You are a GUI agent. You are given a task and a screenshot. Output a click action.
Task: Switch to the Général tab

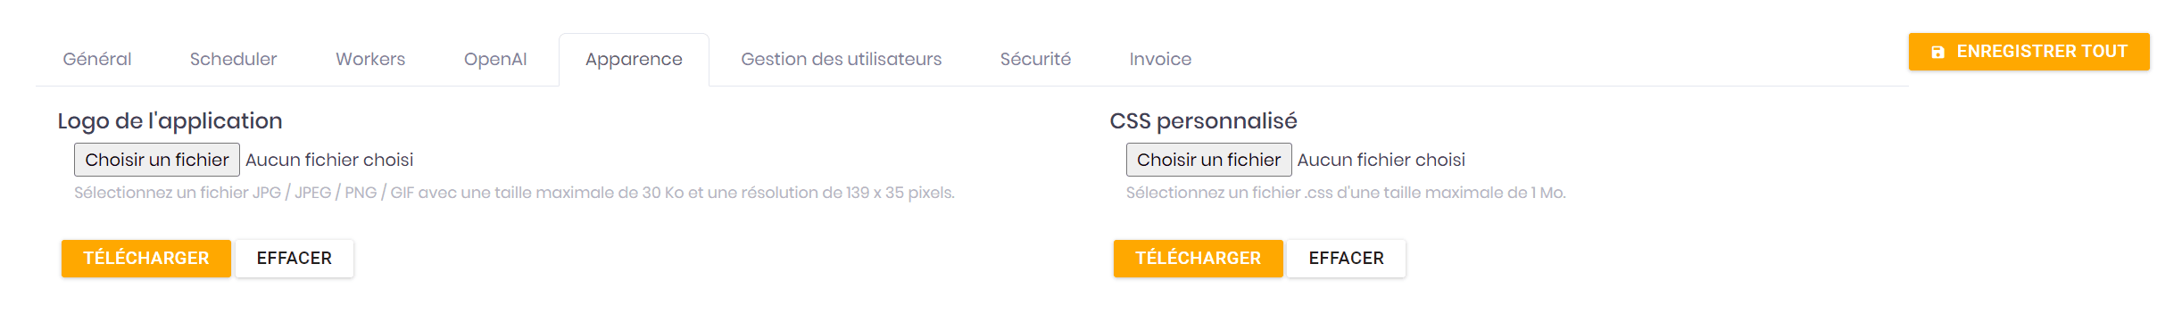pos(97,59)
